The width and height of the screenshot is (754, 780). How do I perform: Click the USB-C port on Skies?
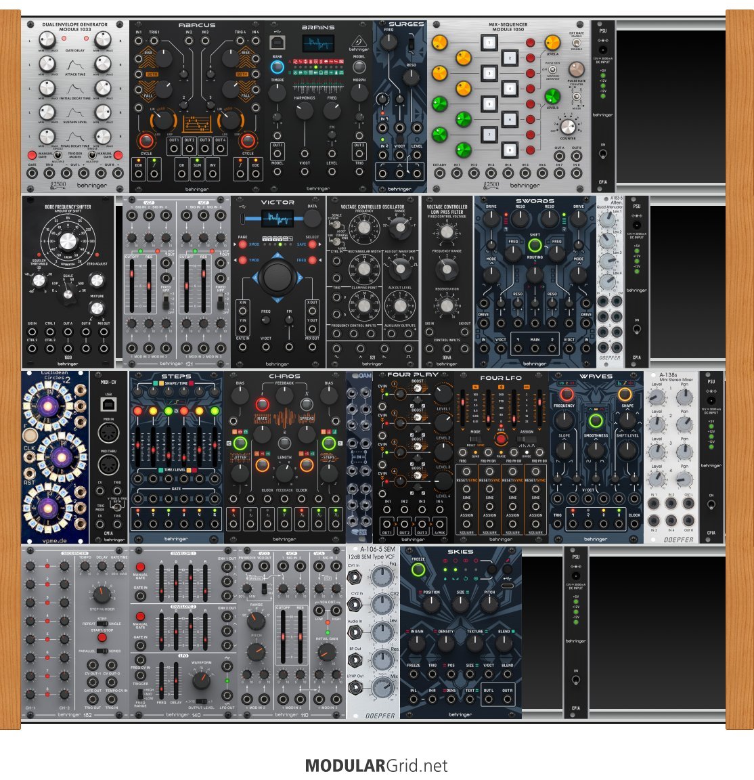pyautogui.click(x=508, y=586)
